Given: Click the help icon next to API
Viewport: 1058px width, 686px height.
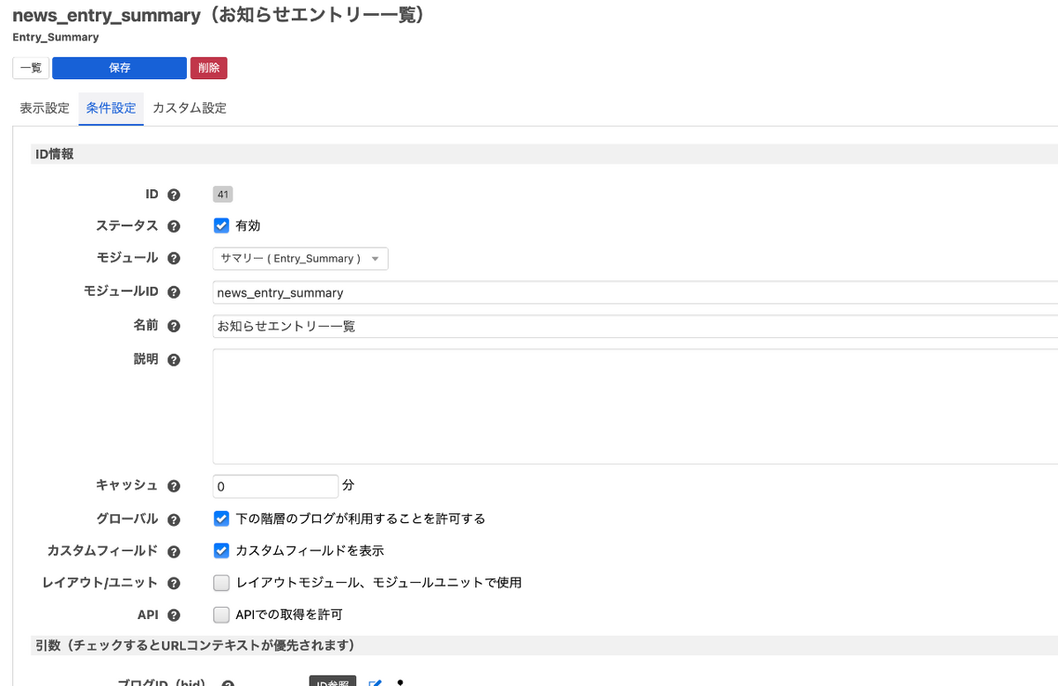Looking at the screenshot, I should [x=173, y=614].
